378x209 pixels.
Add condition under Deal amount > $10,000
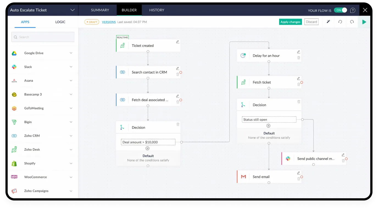click(x=148, y=148)
